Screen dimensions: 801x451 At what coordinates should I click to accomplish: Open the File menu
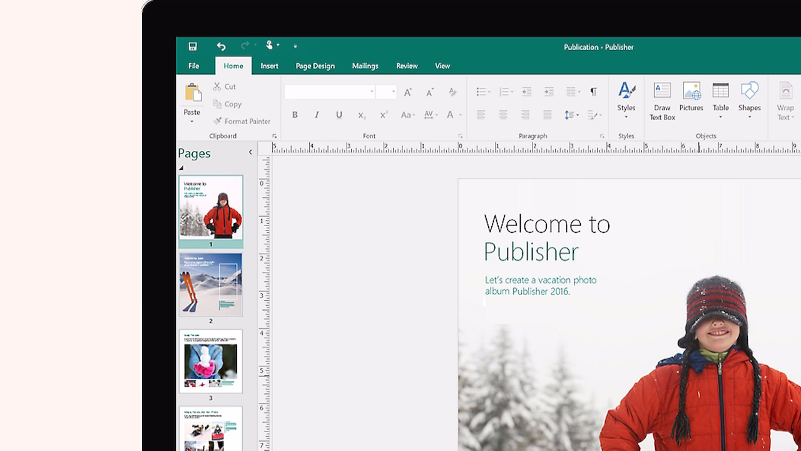click(x=194, y=66)
